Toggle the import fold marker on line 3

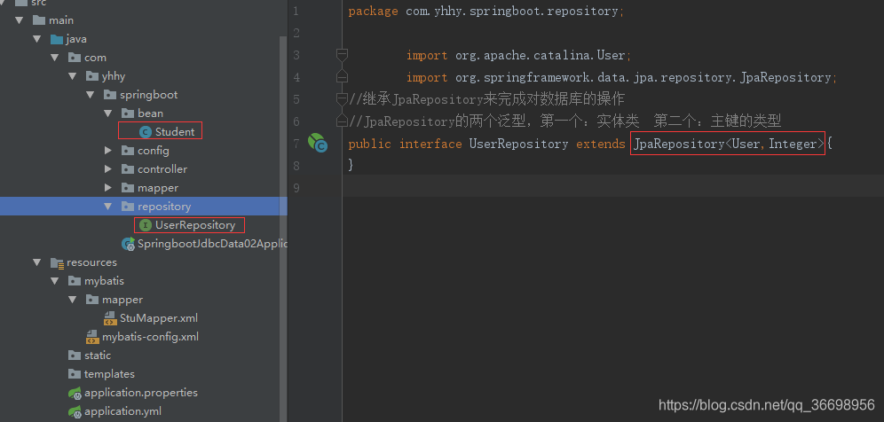coord(342,55)
